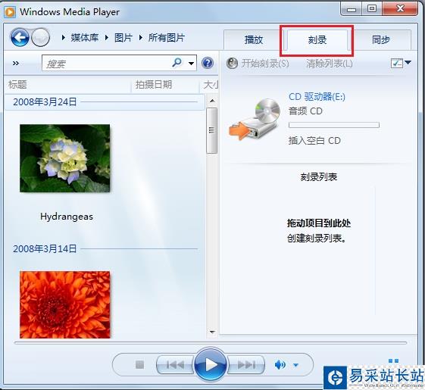This screenshot has width=425, height=390.
Task: Click the 图片 breadcrumb
Action: pos(123,37)
